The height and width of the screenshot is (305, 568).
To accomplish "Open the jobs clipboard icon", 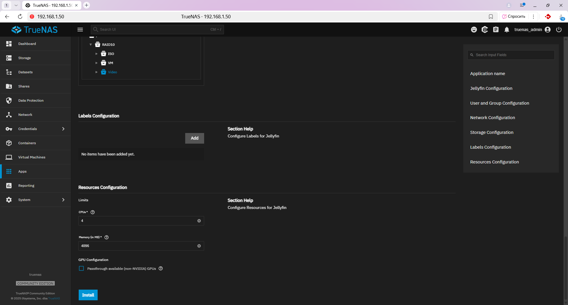I will pos(496,30).
